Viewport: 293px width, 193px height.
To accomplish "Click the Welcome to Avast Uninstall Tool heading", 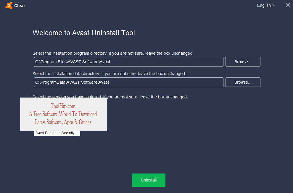I will [x=84, y=33].
